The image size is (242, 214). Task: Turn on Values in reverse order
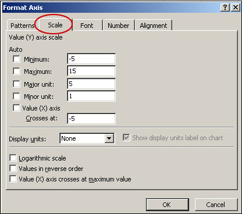point(13,168)
